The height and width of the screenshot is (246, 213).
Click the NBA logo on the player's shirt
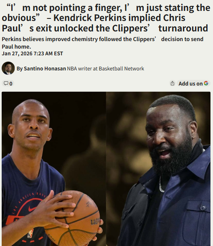coord(30,233)
